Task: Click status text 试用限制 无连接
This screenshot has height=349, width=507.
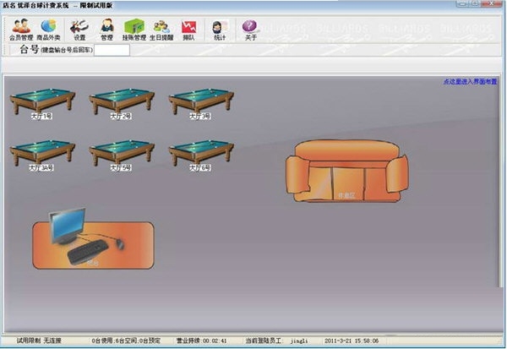Action: click(39, 341)
